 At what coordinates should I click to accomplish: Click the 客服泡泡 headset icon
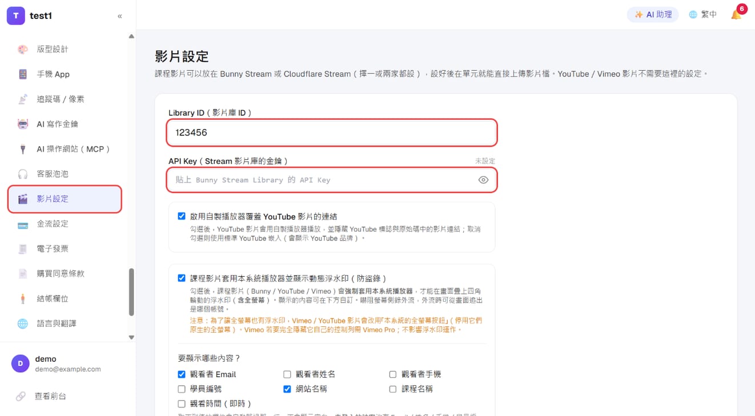tap(23, 174)
